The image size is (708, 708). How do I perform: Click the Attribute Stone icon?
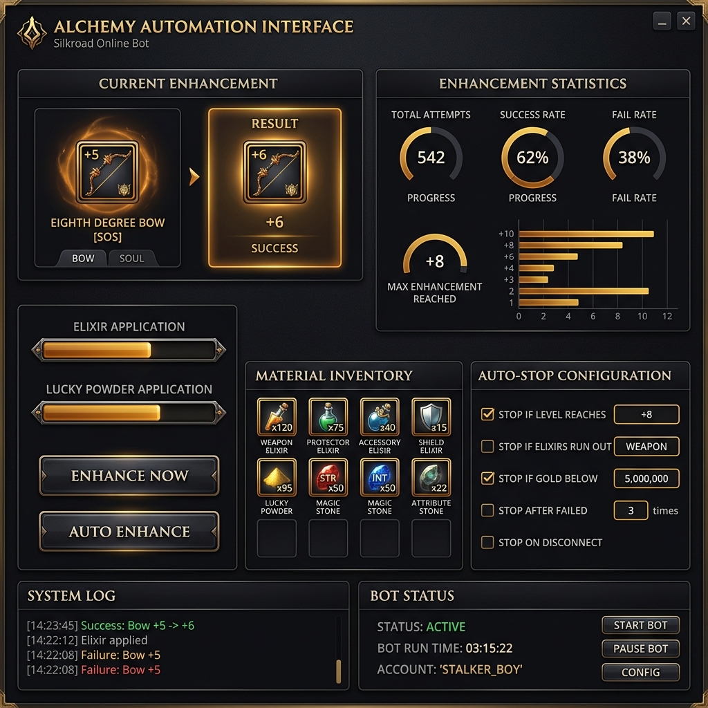431,478
